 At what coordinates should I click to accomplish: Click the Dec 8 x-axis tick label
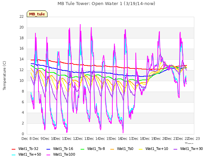pos(26,139)
